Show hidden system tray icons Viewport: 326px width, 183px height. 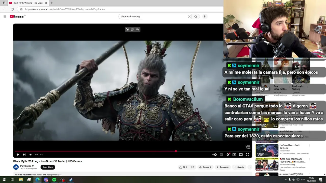[286, 180]
